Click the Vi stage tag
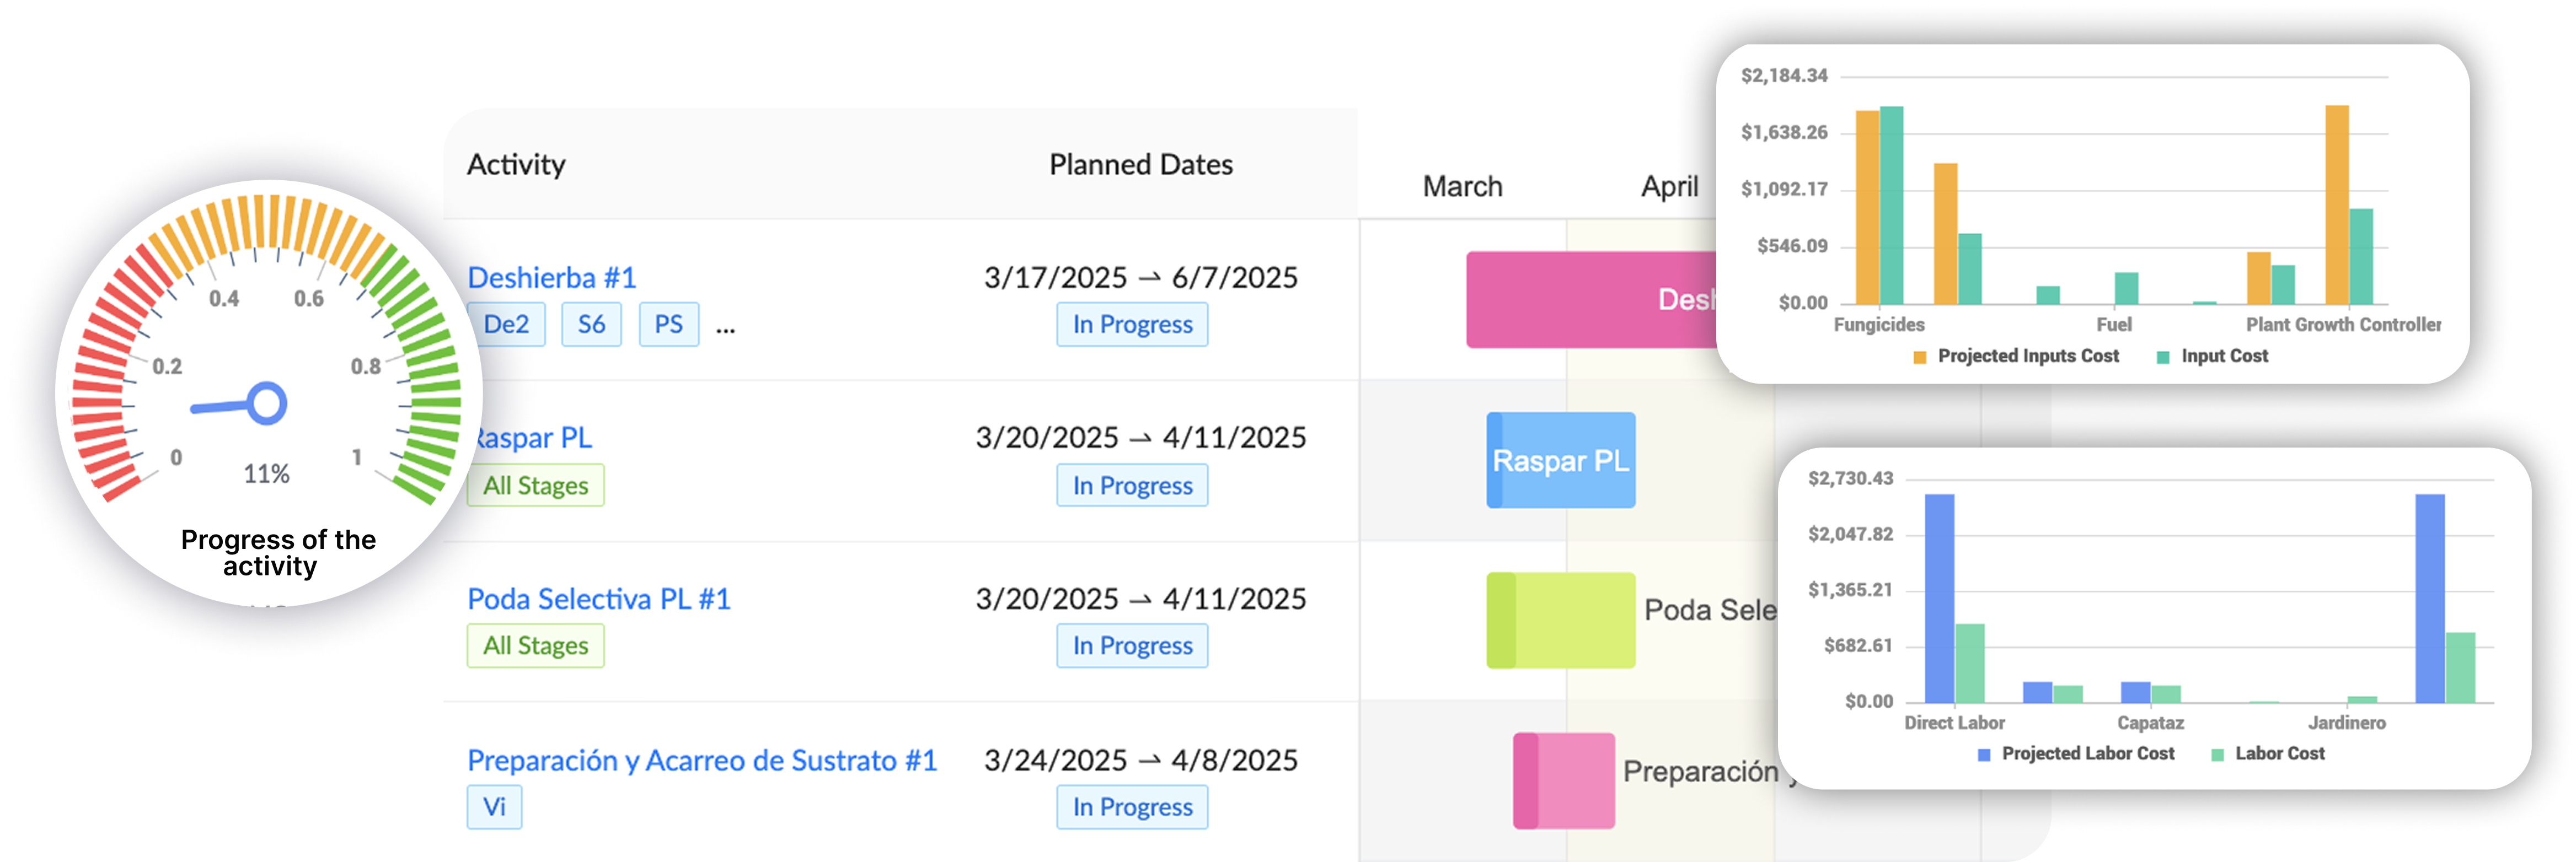2576x862 pixels. click(x=494, y=807)
